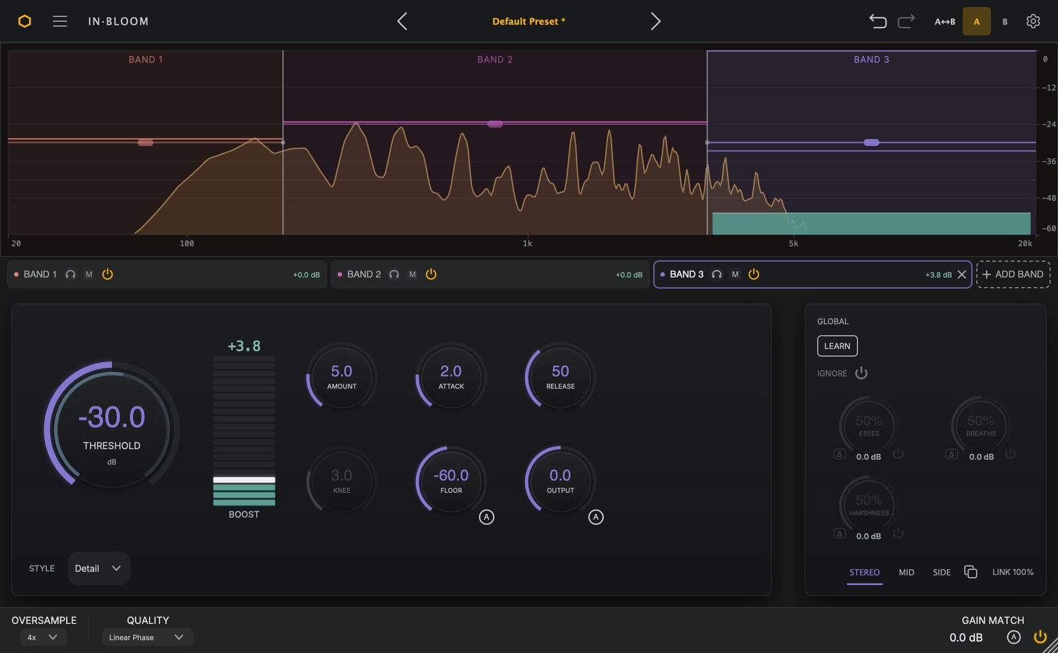Toggle the Ignore power icon
This screenshot has height=653, width=1058.
861,373
